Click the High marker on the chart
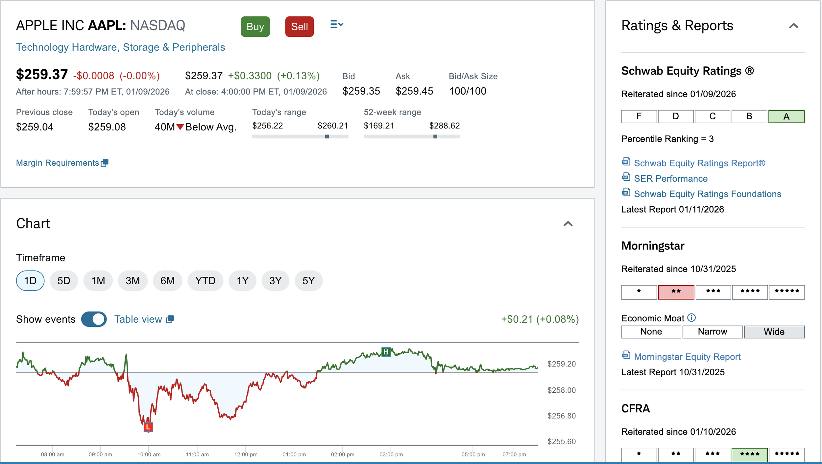This screenshot has width=822, height=464. pyautogui.click(x=386, y=352)
